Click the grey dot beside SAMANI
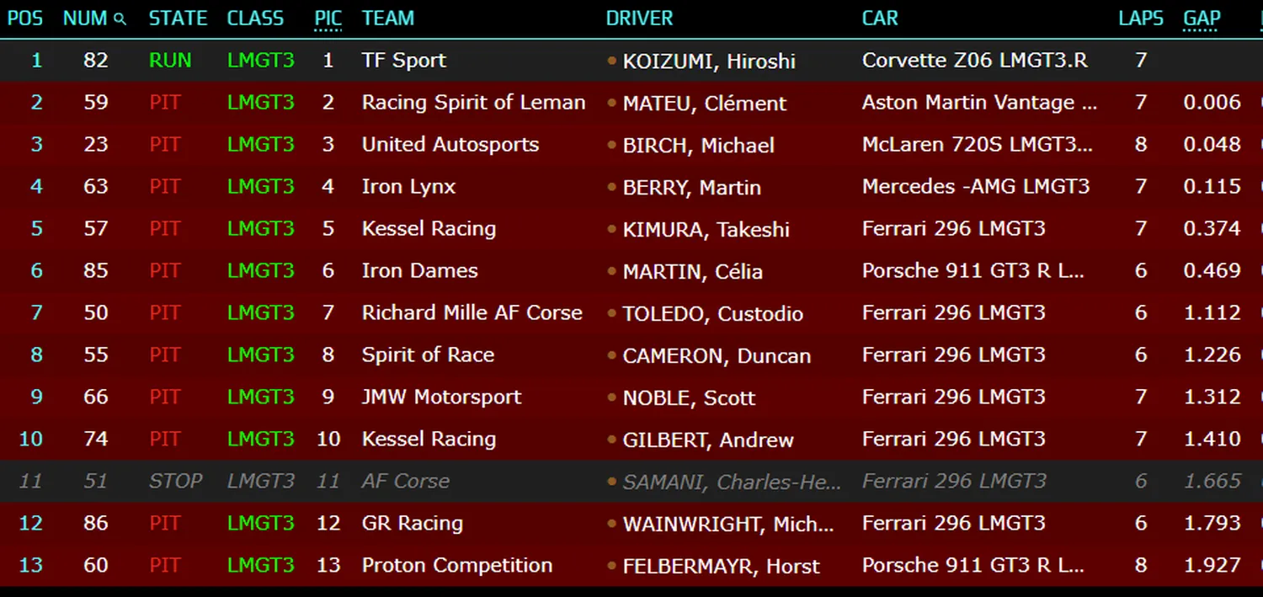Viewport: 1263px width, 597px height. (612, 482)
